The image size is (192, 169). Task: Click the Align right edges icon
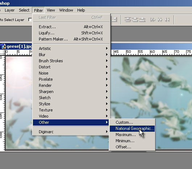[x=114, y=20]
